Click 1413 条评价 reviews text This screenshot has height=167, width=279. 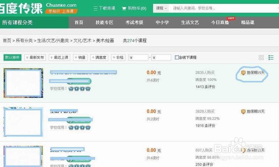(205, 87)
